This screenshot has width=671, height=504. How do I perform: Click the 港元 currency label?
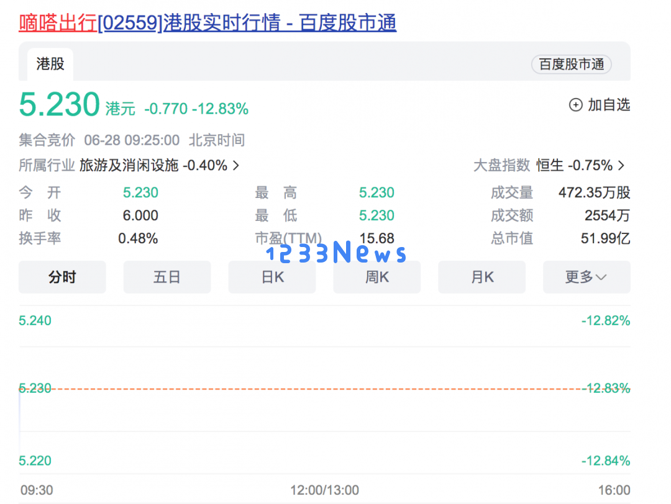click(x=121, y=109)
